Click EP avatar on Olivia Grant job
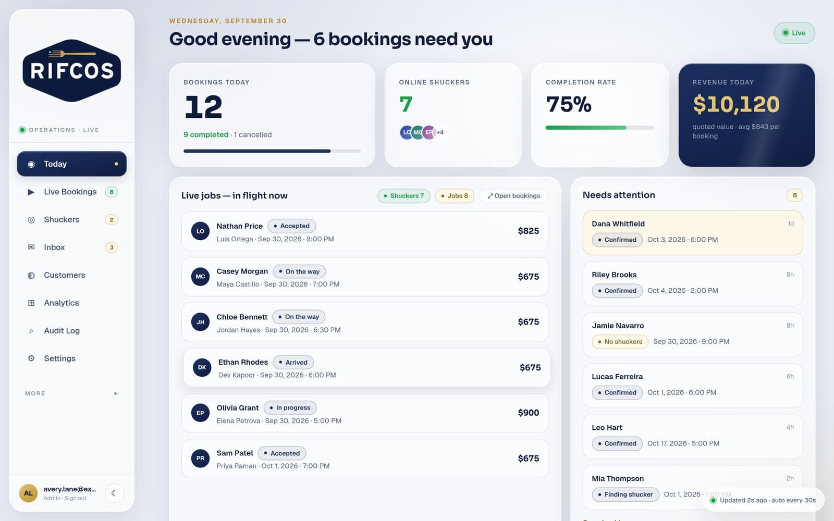Image resolution: width=834 pixels, height=521 pixels. coord(200,413)
